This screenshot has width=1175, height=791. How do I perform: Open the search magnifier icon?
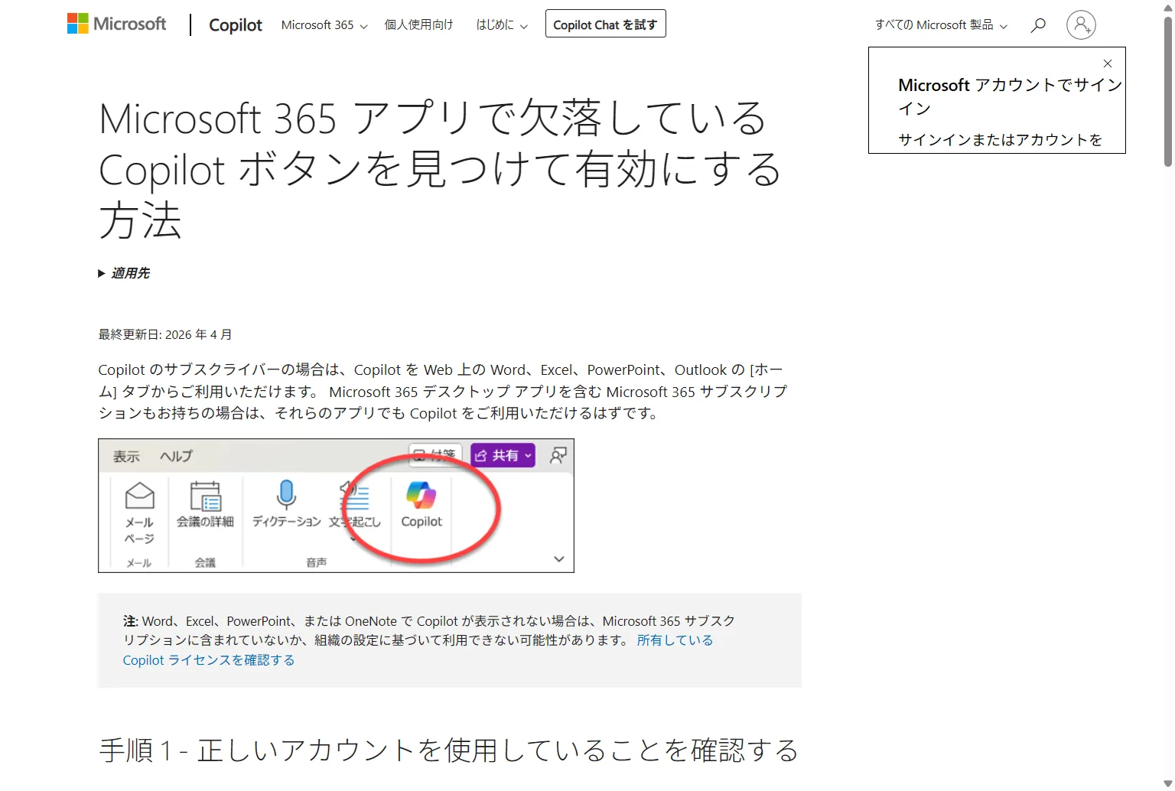[x=1038, y=24]
